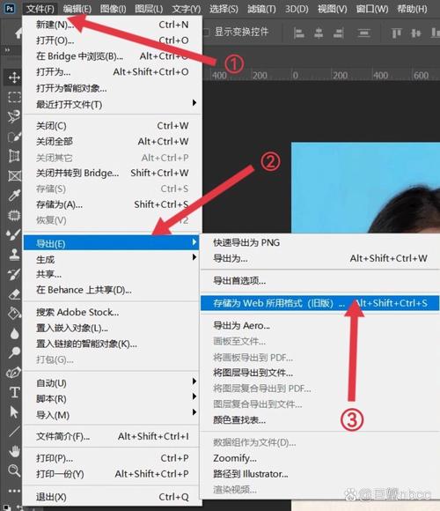440x511 pixels.
Task: Select the Clone Stamp tool
Action: (14, 255)
